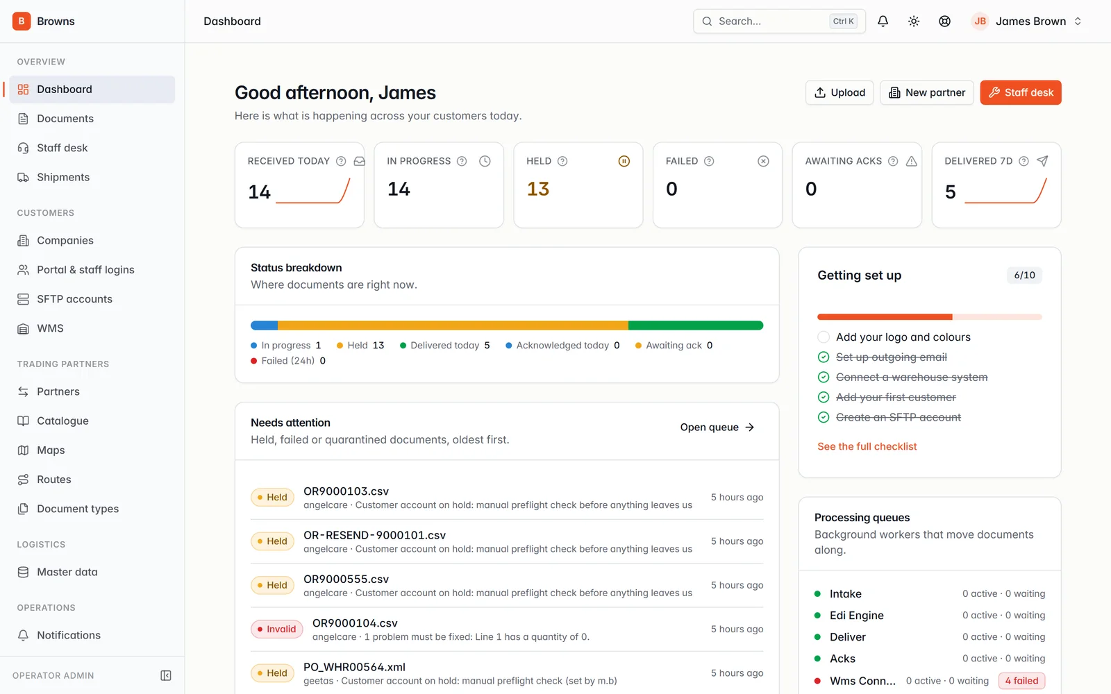
Task: Click the Upload button
Action: [x=839, y=93]
